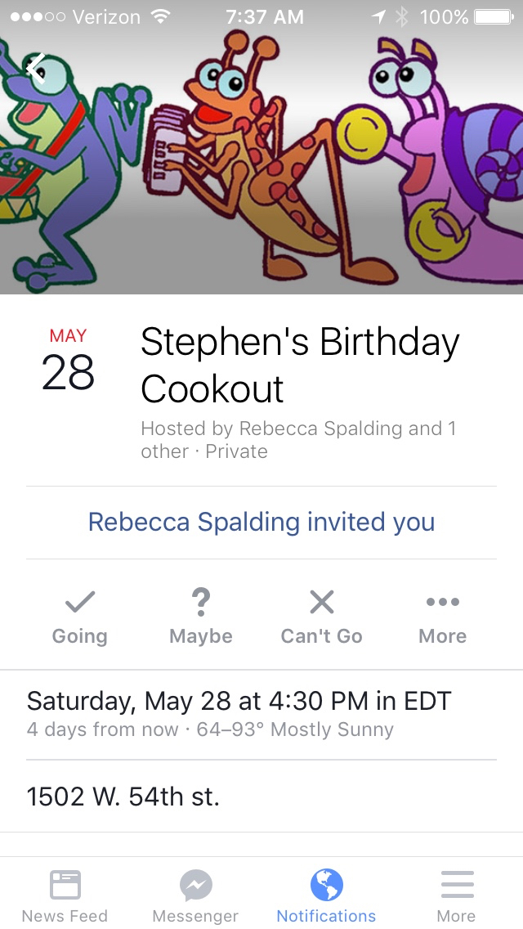Open the address 1502 W. 54th st.

(123, 797)
